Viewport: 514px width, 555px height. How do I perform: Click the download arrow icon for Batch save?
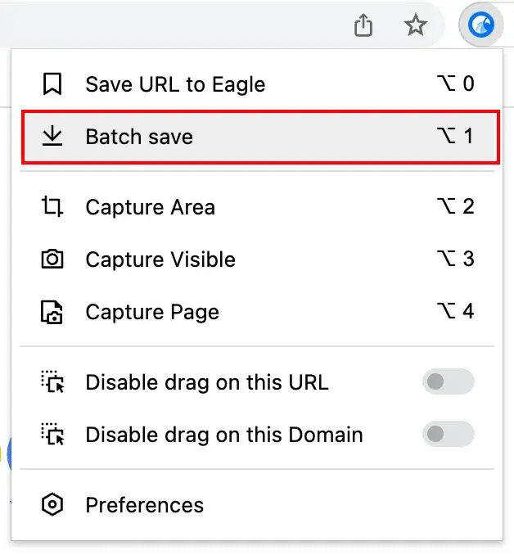[52, 136]
